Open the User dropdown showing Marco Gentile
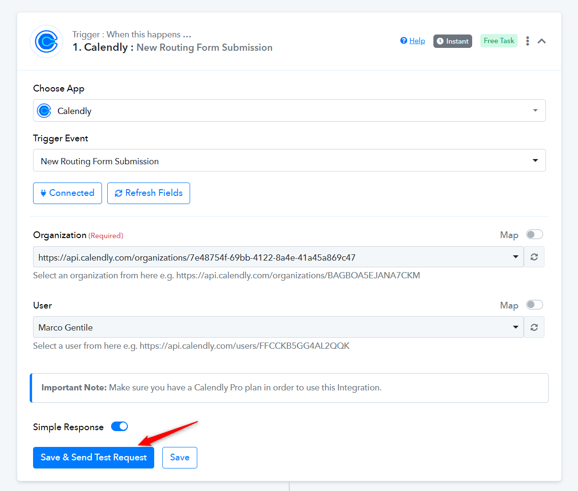Viewport: 578px width, 491px height. [x=278, y=327]
